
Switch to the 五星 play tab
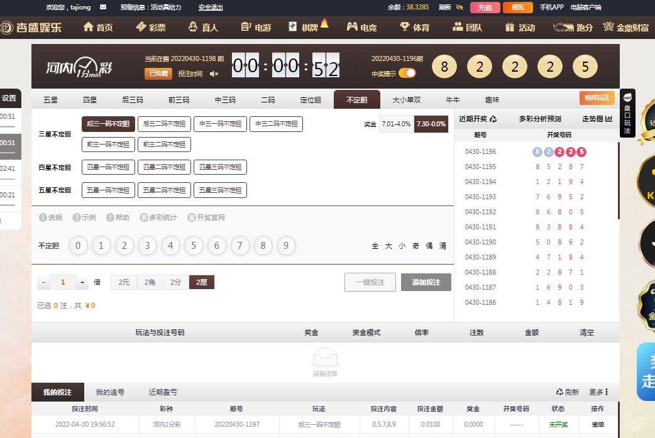click(x=50, y=100)
